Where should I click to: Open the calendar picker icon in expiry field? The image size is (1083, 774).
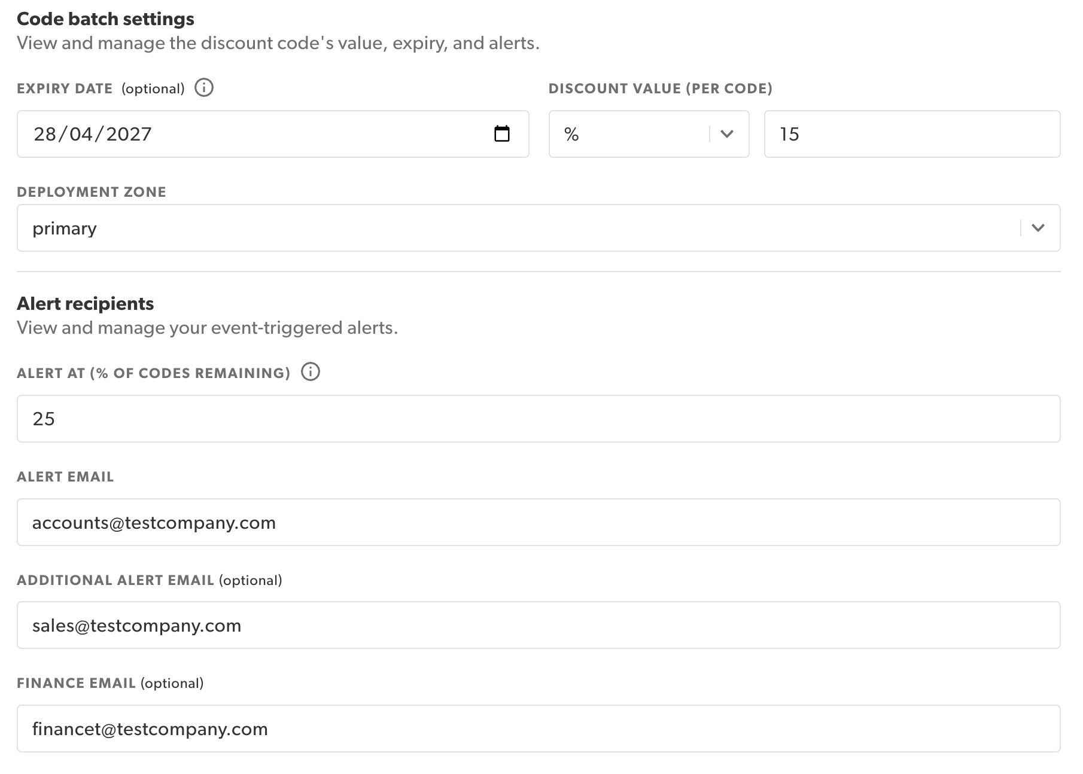pos(502,133)
